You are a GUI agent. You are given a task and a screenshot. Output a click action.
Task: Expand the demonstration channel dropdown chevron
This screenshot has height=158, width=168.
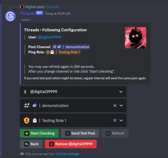click(x=121, y=106)
